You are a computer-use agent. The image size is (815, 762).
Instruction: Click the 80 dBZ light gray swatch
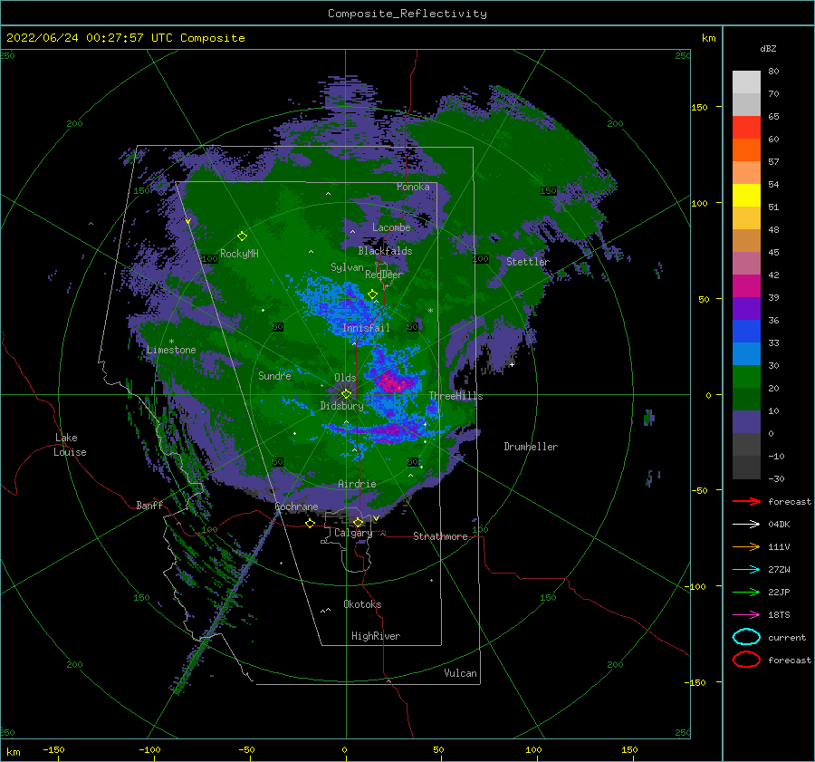click(746, 82)
